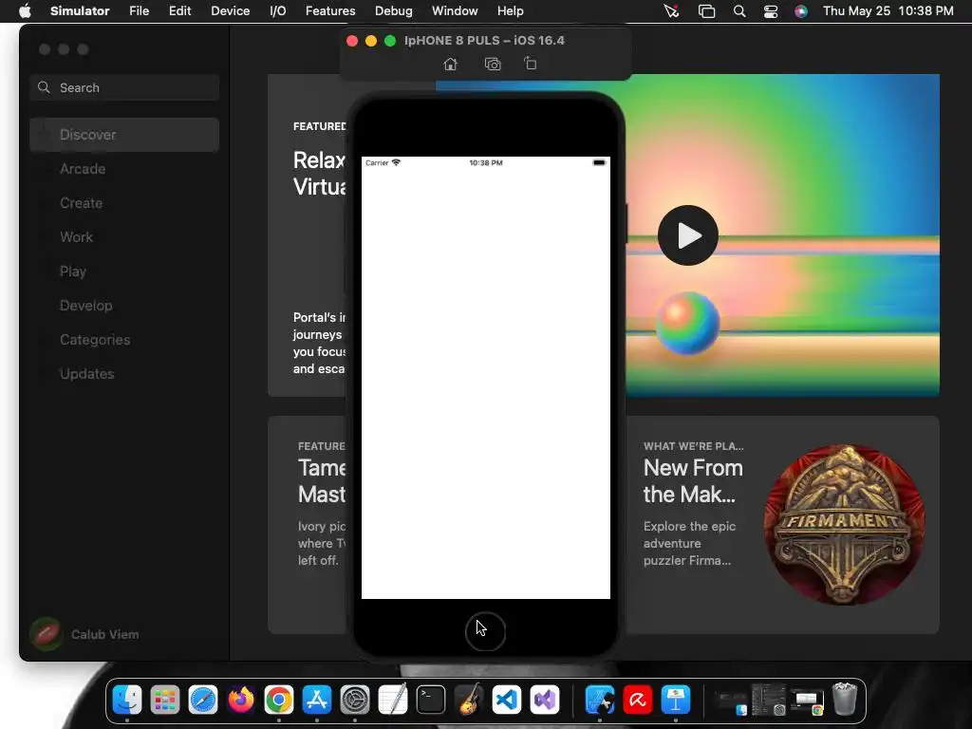Launch Safari from the Dock

203,701
